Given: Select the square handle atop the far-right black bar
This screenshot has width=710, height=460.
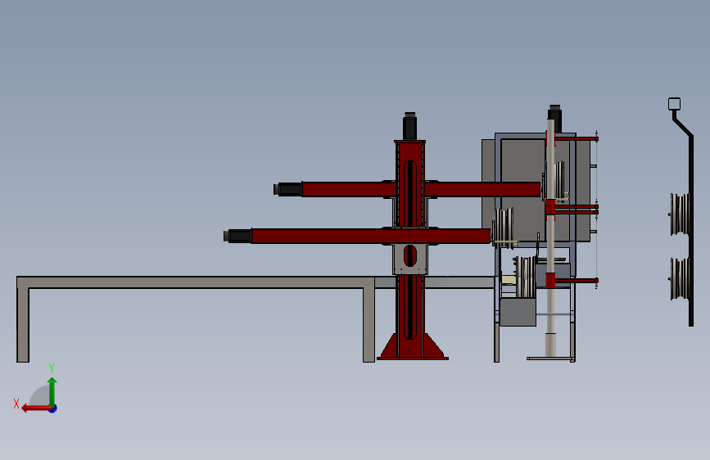Looking at the screenshot, I should click(674, 104).
